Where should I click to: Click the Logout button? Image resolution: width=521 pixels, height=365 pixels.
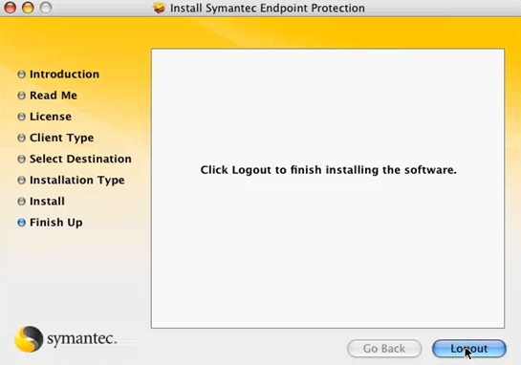[469, 349]
